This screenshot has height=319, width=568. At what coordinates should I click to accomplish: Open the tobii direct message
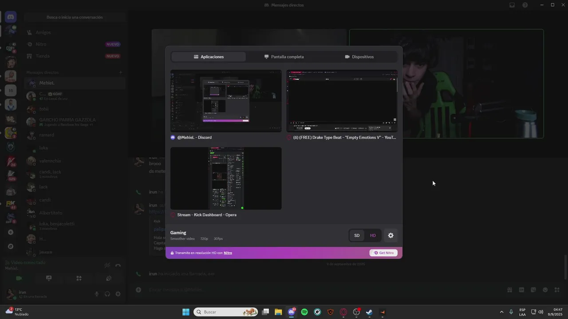point(75,109)
